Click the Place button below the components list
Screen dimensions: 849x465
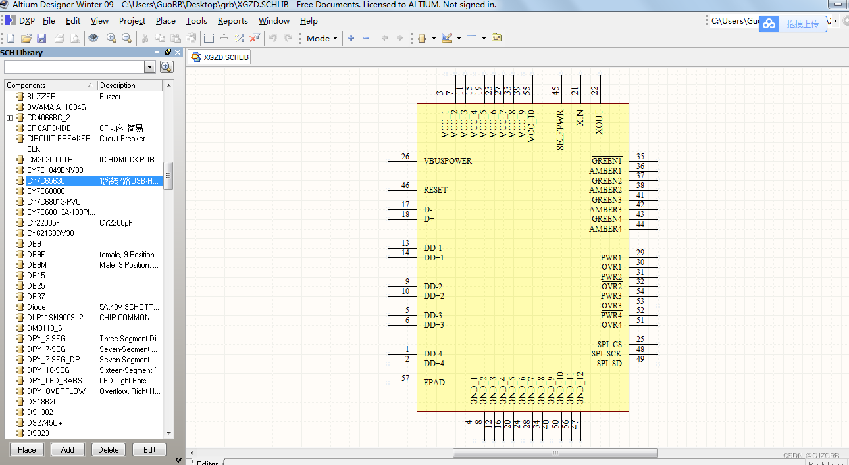(26, 449)
